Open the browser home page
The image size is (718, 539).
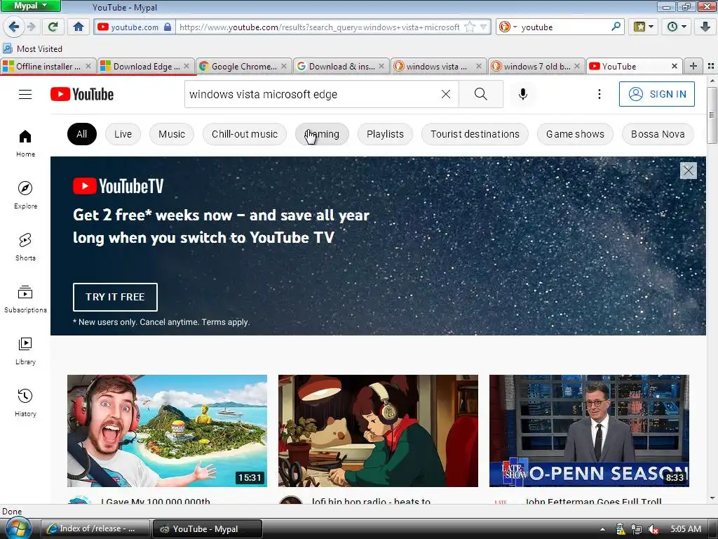79,27
